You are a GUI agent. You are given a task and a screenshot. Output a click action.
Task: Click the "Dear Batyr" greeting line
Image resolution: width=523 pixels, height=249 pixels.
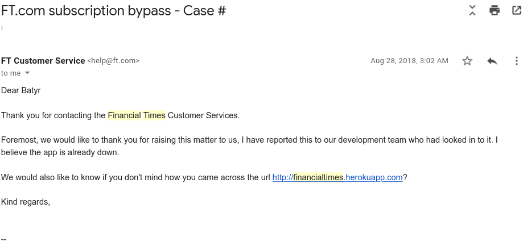21,90
